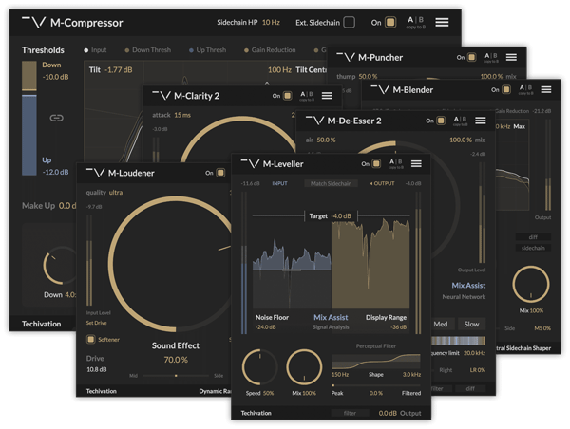Click the diff button in M-Blender
The height and width of the screenshot is (429, 570).
click(x=533, y=237)
